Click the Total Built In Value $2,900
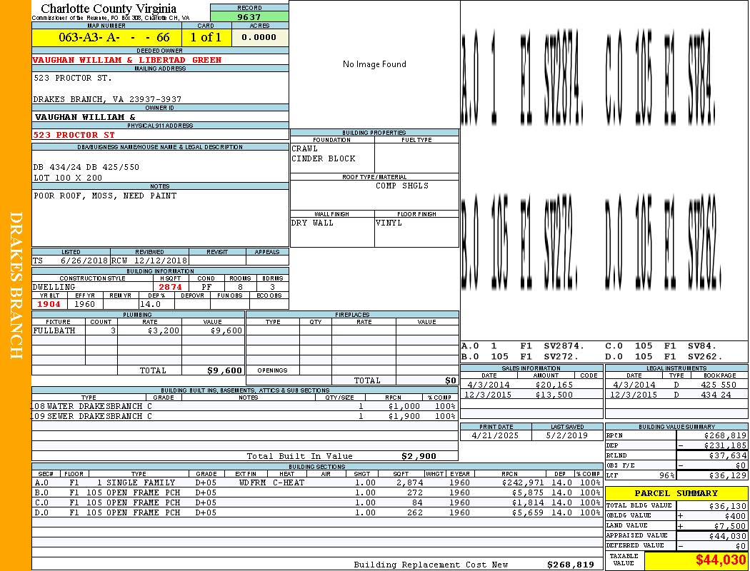The height and width of the screenshot is (571, 750). (x=419, y=456)
